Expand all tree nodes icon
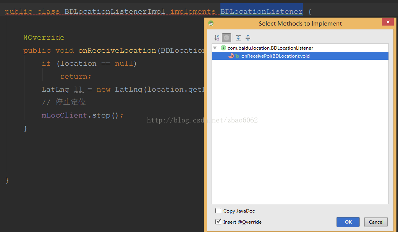Image resolution: width=398 pixels, height=232 pixels. pyautogui.click(x=238, y=38)
